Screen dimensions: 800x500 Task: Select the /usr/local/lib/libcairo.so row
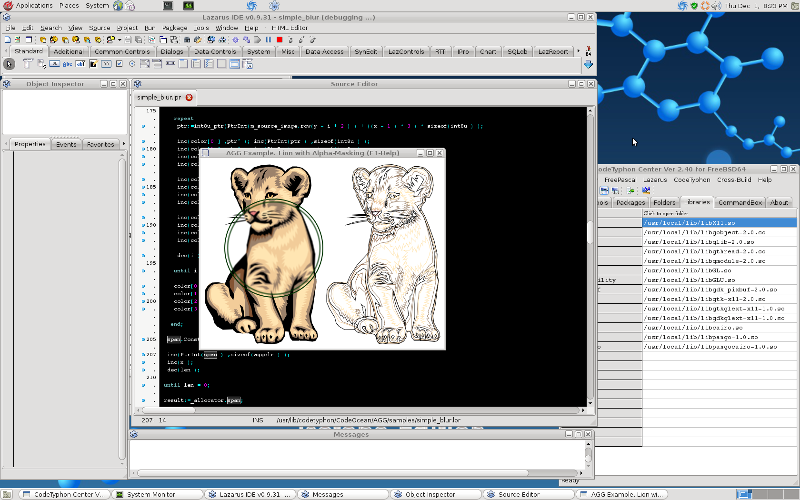coord(720,328)
